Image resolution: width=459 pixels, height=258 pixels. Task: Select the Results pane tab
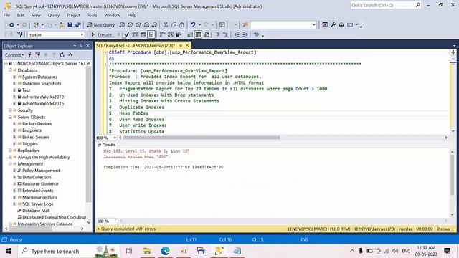pyautogui.click(x=107, y=145)
